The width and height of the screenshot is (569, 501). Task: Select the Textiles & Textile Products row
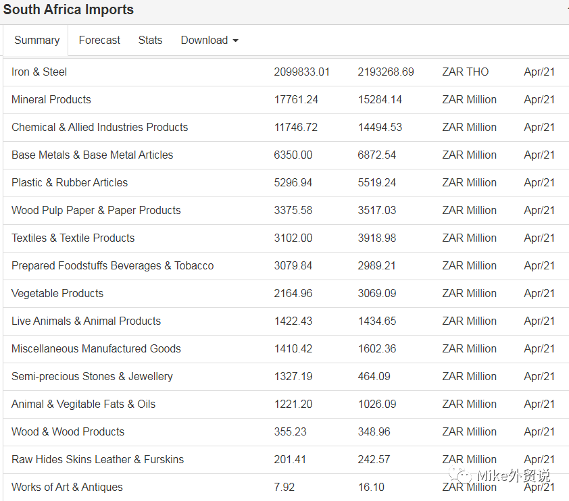pyautogui.click(x=73, y=238)
